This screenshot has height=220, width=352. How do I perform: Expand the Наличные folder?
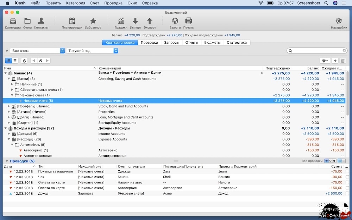click(12, 84)
